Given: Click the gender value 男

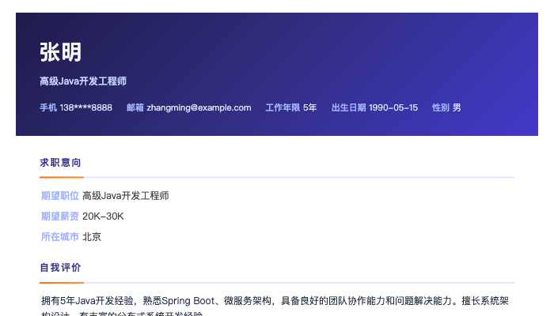Looking at the screenshot, I should (x=457, y=107).
